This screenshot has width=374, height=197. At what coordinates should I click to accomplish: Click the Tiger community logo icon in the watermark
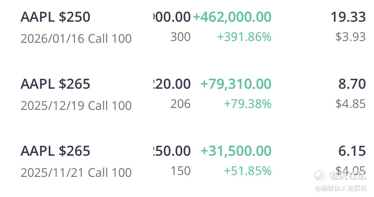pos(319,175)
